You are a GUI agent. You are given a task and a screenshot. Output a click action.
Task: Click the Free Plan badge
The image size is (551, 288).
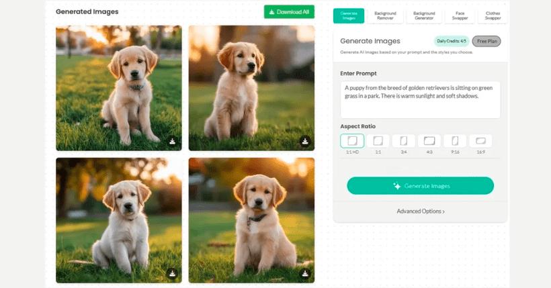486,42
